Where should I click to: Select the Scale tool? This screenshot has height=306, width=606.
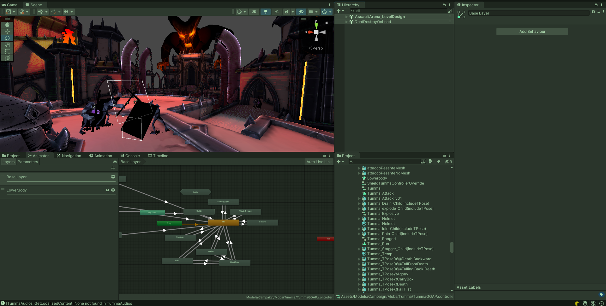tap(7, 44)
